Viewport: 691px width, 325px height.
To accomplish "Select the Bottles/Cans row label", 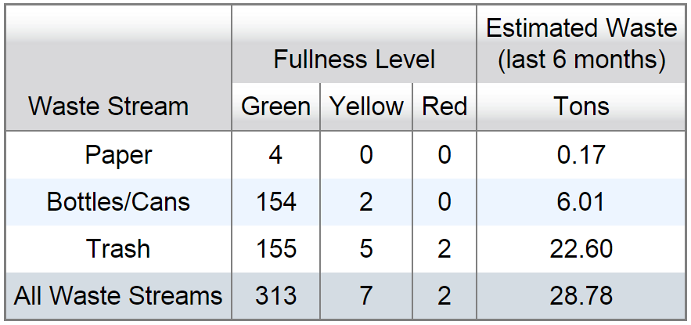I will [118, 201].
